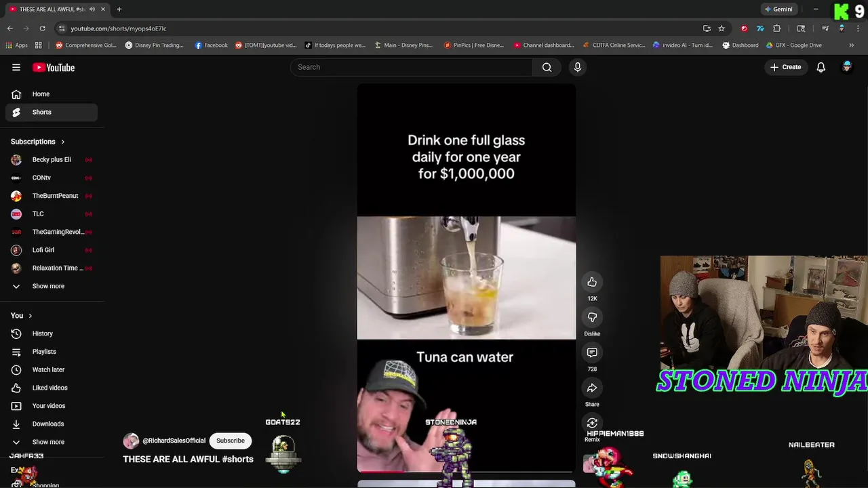Screen dimensions: 868x488
Task: Click the YouTube search field
Action: coord(411,67)
